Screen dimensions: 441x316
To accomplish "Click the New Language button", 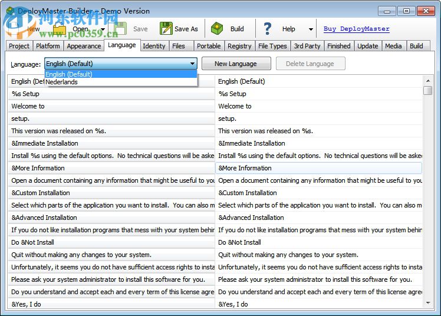I will click(236, 64).
